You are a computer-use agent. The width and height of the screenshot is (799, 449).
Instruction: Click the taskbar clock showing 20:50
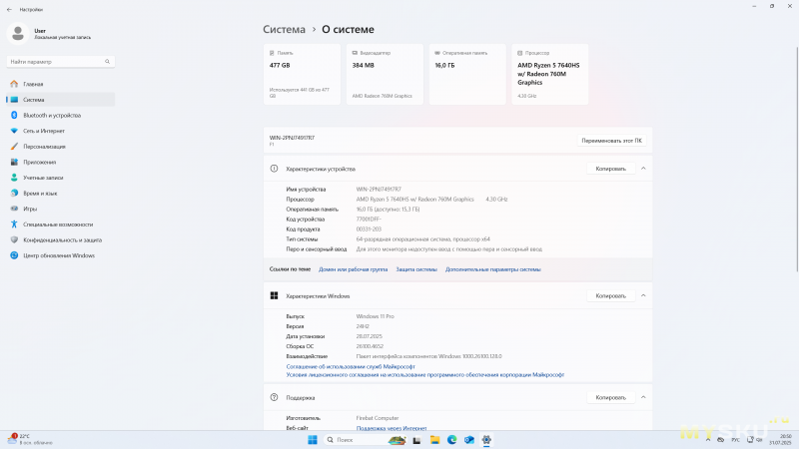pos(780,440)
